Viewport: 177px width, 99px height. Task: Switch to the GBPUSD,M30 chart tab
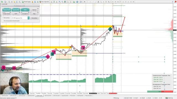click(13, 96)
